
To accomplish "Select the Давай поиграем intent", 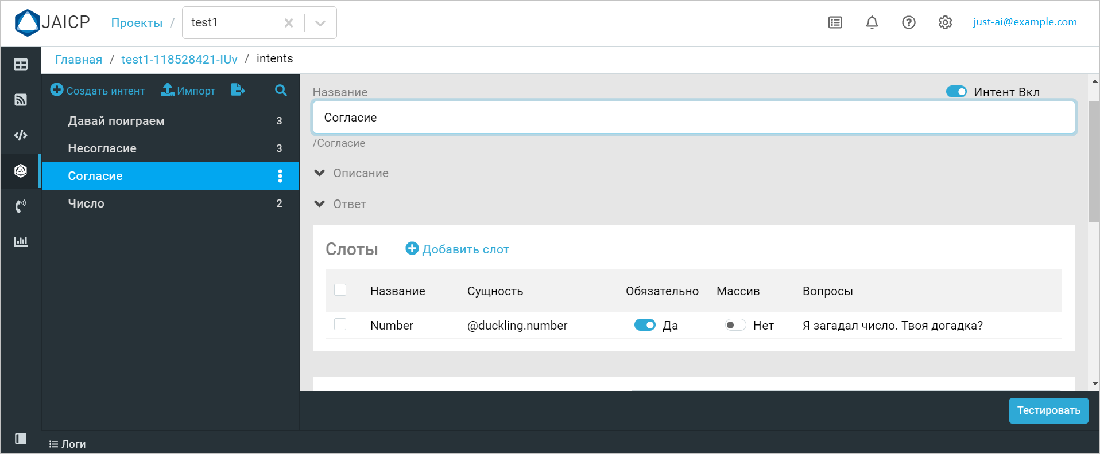I will pos(171,121).
